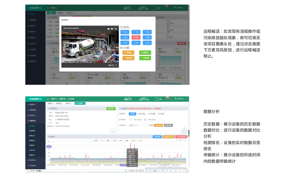Expand 告警中心 in the history page sidebar
288x179 pixels.
(x=43, y=160)
